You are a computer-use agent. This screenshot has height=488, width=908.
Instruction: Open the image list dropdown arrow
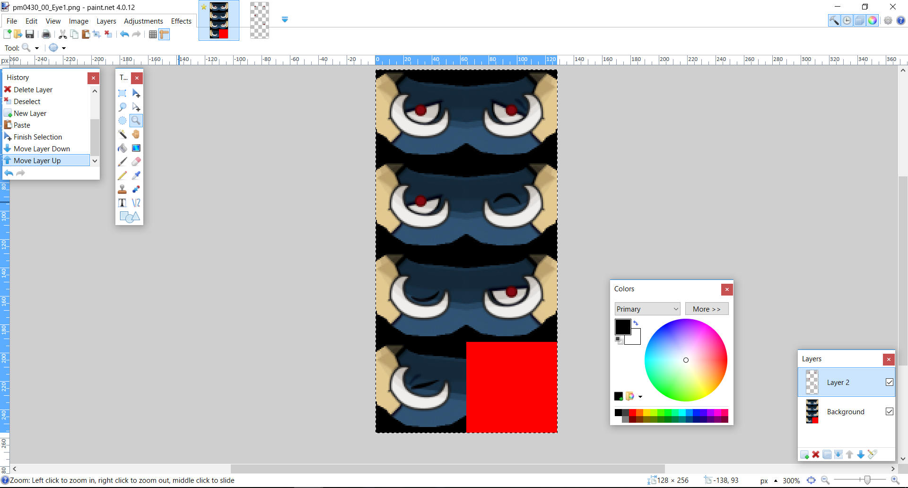pos(285,20)
